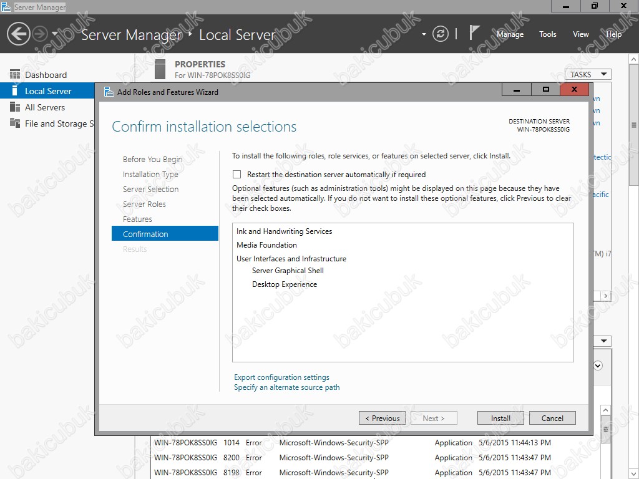
Task: Click the events list scroll up arrow
Action: [605, 410]
